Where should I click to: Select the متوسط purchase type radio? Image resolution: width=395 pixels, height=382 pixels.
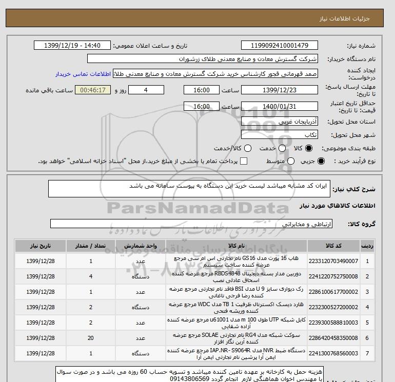(291, 161)
